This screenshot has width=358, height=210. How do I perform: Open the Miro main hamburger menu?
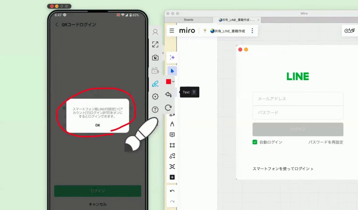172,30
